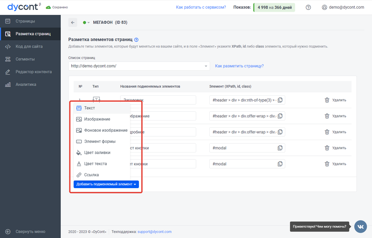Go to Сегменты in the sidebar

[x=25, y=59]
